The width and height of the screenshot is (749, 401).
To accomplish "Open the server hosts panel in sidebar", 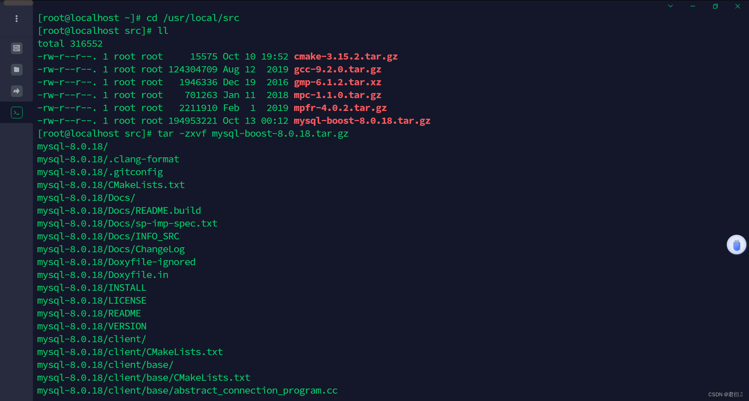I will [x=16, y=48].
